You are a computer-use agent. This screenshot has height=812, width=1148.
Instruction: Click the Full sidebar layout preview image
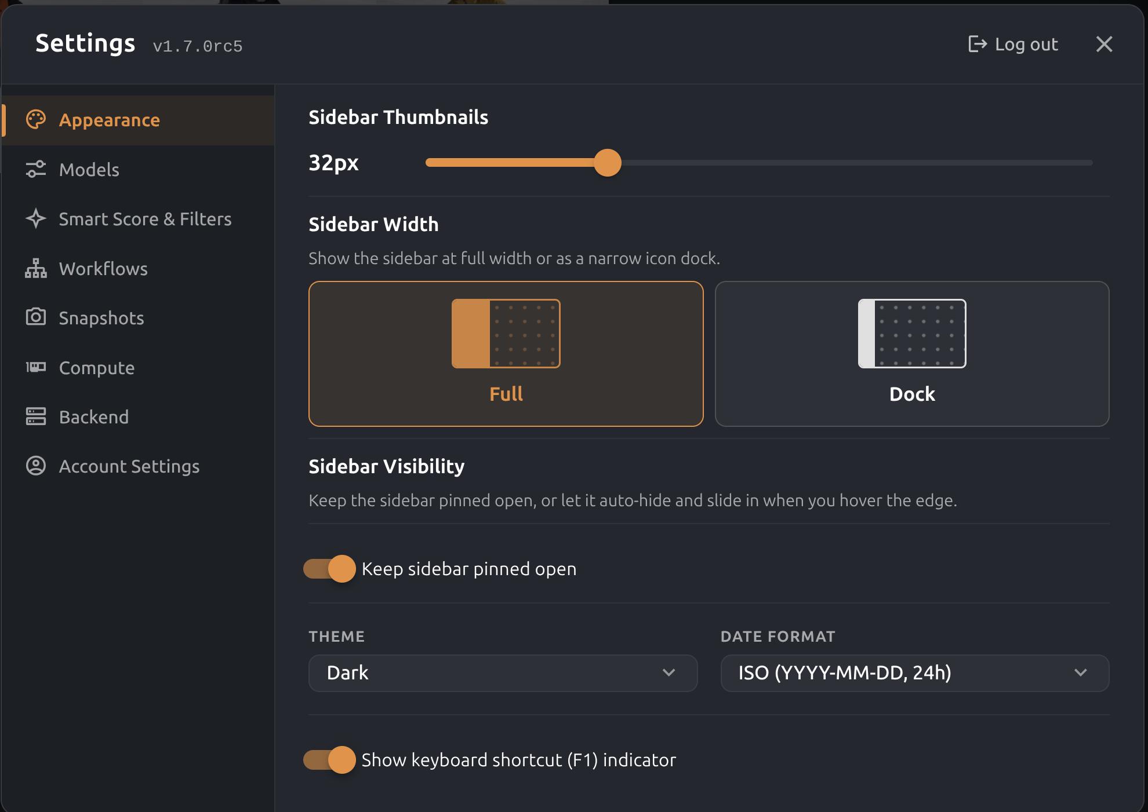pos(506,334)
